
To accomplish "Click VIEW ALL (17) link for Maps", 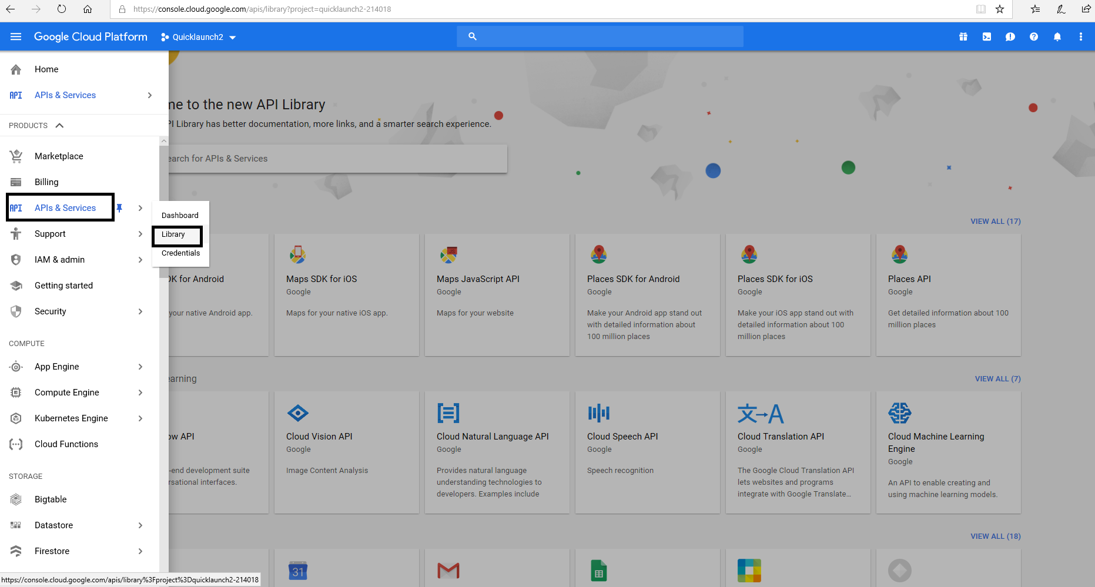I will 996,222.
